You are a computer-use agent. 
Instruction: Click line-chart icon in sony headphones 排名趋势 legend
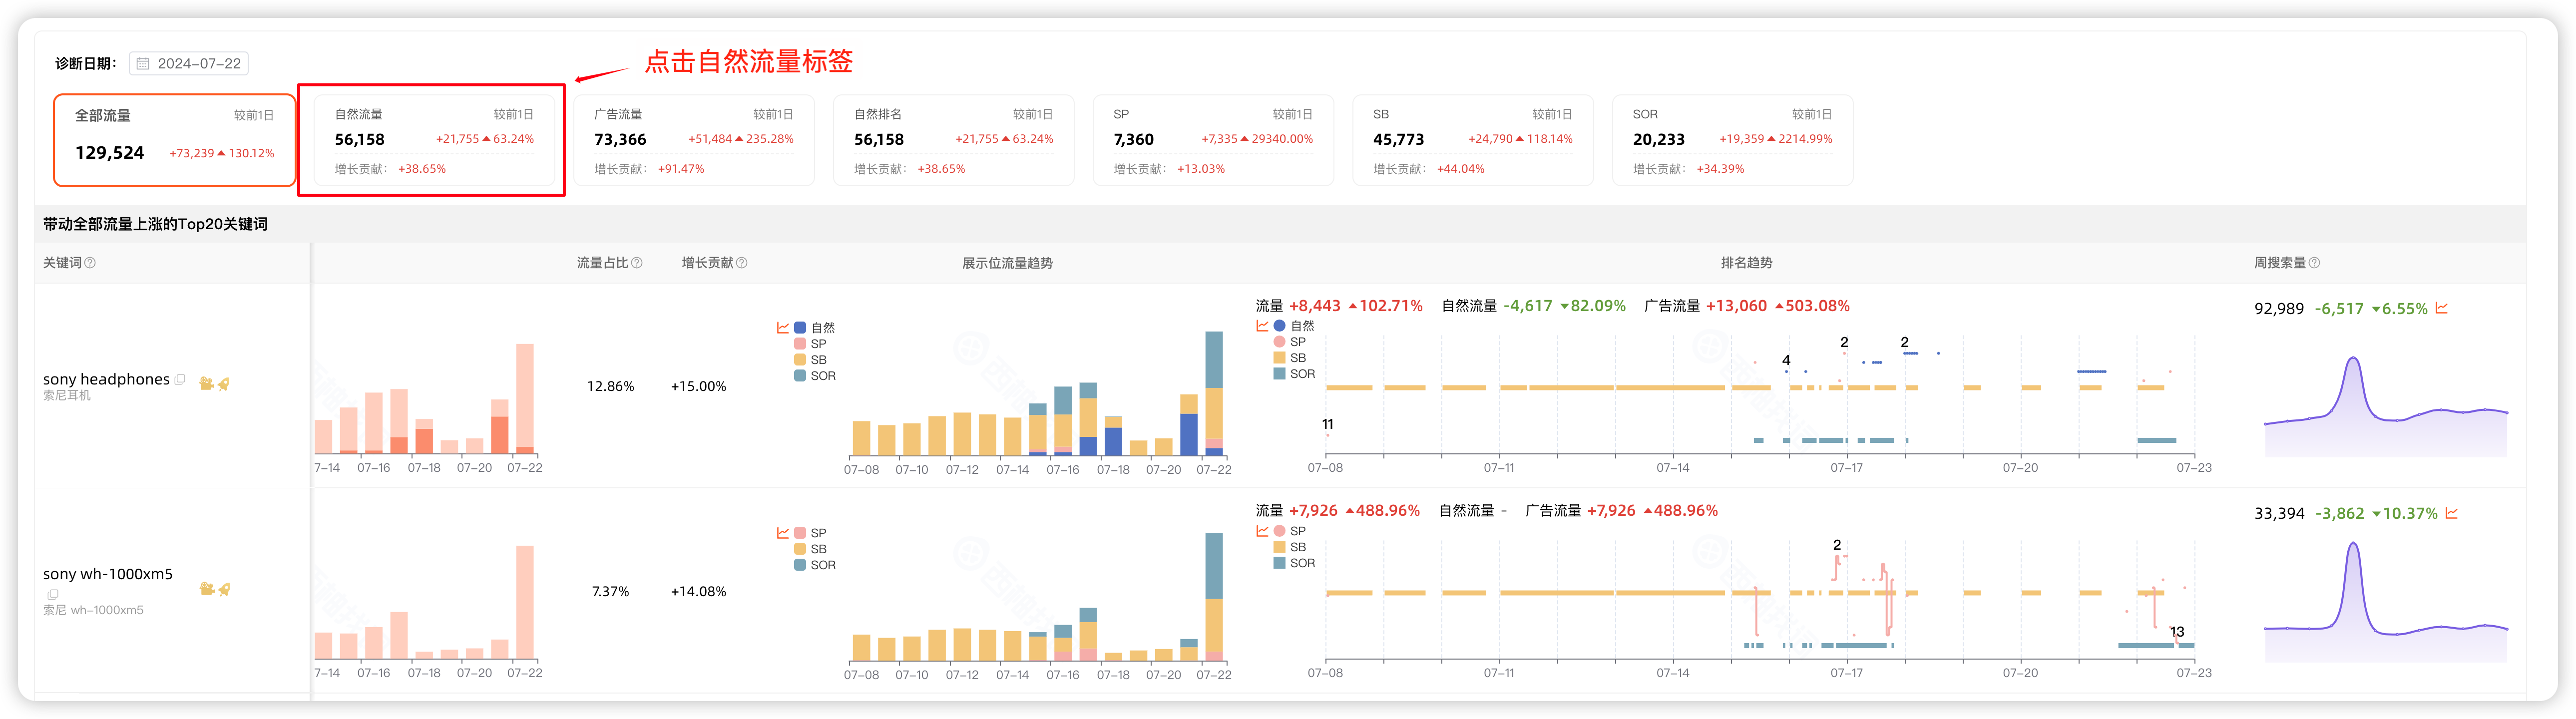(x=1262, y=326)
